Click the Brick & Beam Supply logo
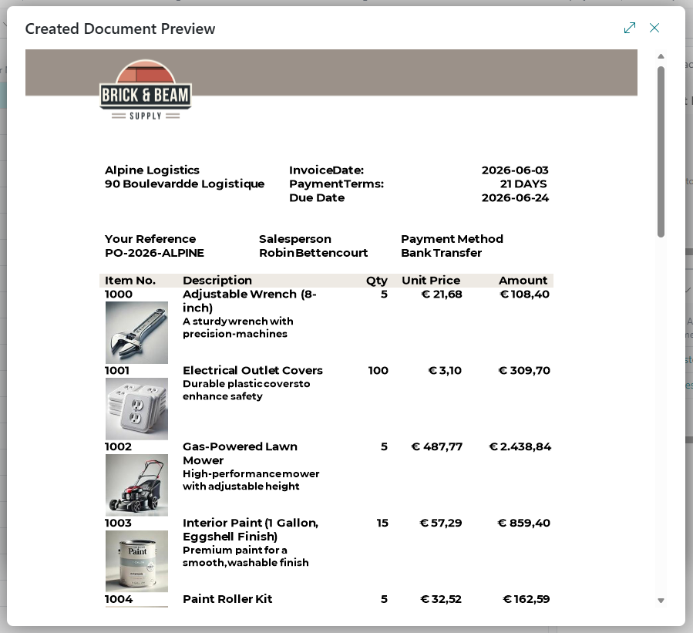 point(146,90)
